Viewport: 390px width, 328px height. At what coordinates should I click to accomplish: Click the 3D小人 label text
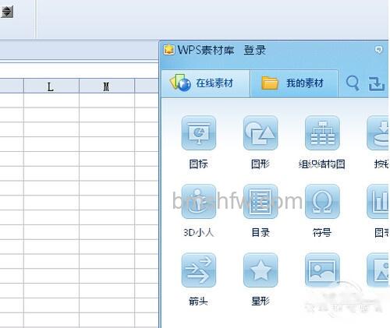(199, 232)
